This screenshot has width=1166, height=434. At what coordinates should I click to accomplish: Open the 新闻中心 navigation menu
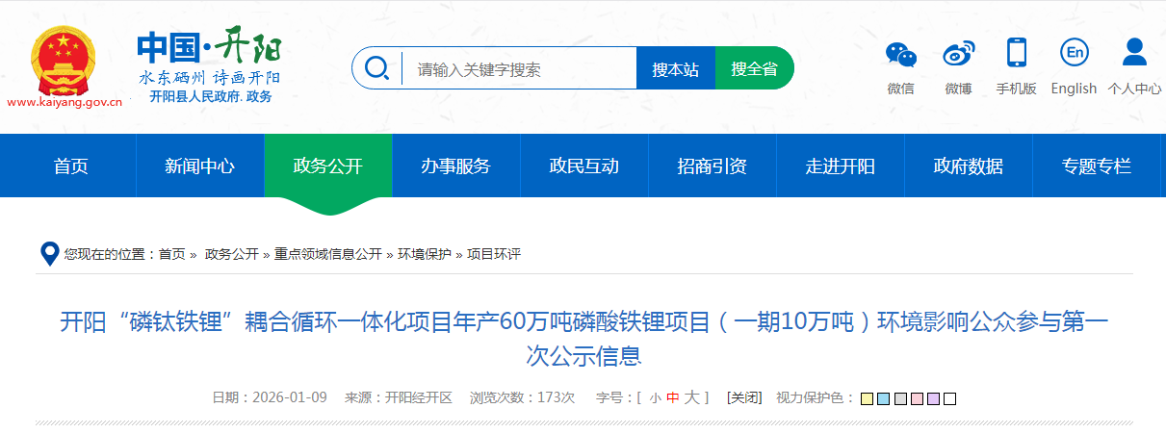pos(199,166)
